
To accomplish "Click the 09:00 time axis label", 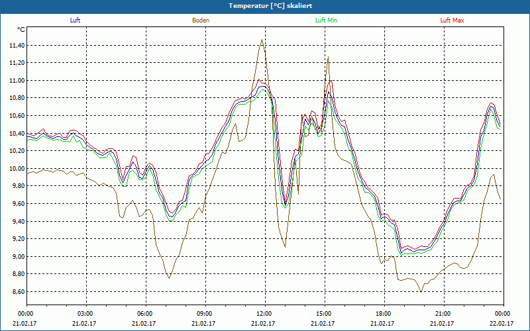I will point(205,314).
